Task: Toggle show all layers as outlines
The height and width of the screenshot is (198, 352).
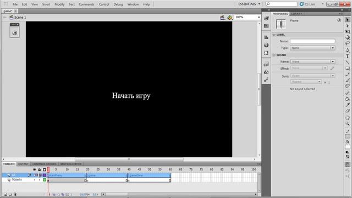Action: [x=45, y=169]
